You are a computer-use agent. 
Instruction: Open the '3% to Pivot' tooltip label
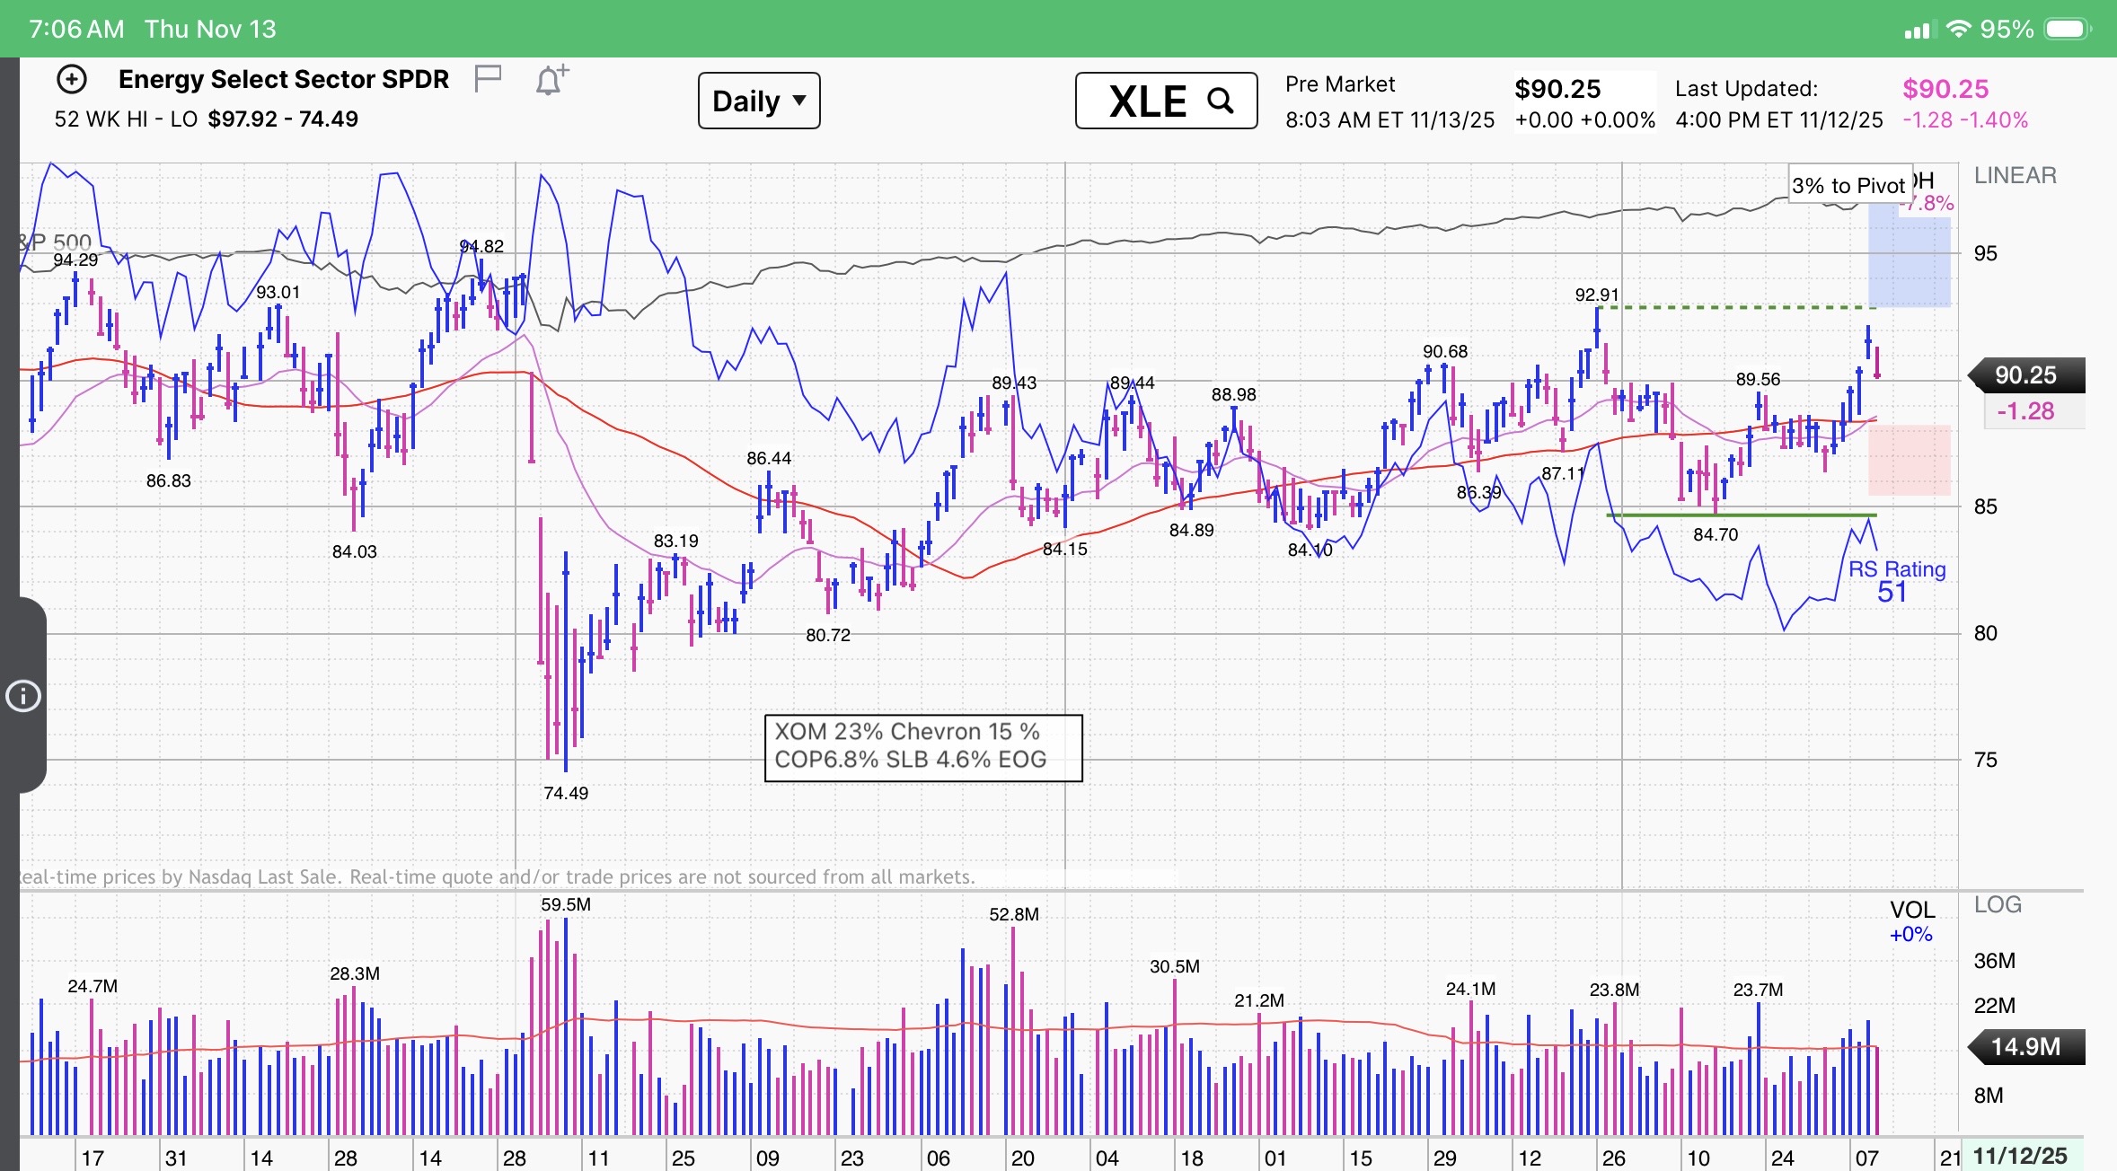click(1848, 185)
